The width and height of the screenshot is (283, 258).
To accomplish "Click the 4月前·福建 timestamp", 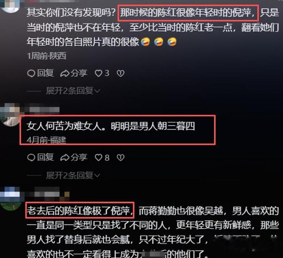I will coord(46,140).
